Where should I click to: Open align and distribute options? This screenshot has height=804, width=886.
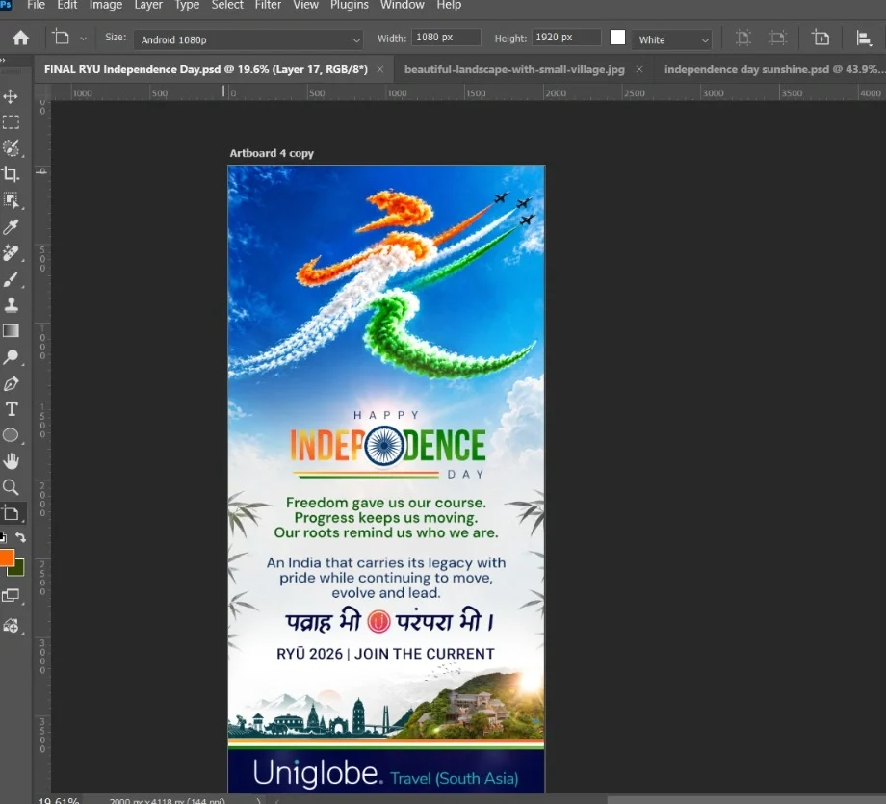(864, 38)
